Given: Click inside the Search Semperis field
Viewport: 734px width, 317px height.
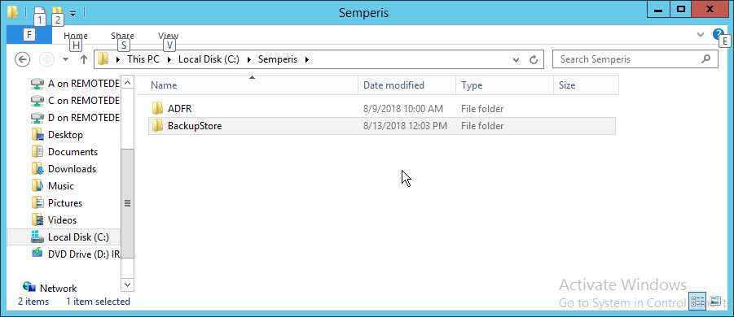Looking at the screenshot, I should (x=627, y=59).
